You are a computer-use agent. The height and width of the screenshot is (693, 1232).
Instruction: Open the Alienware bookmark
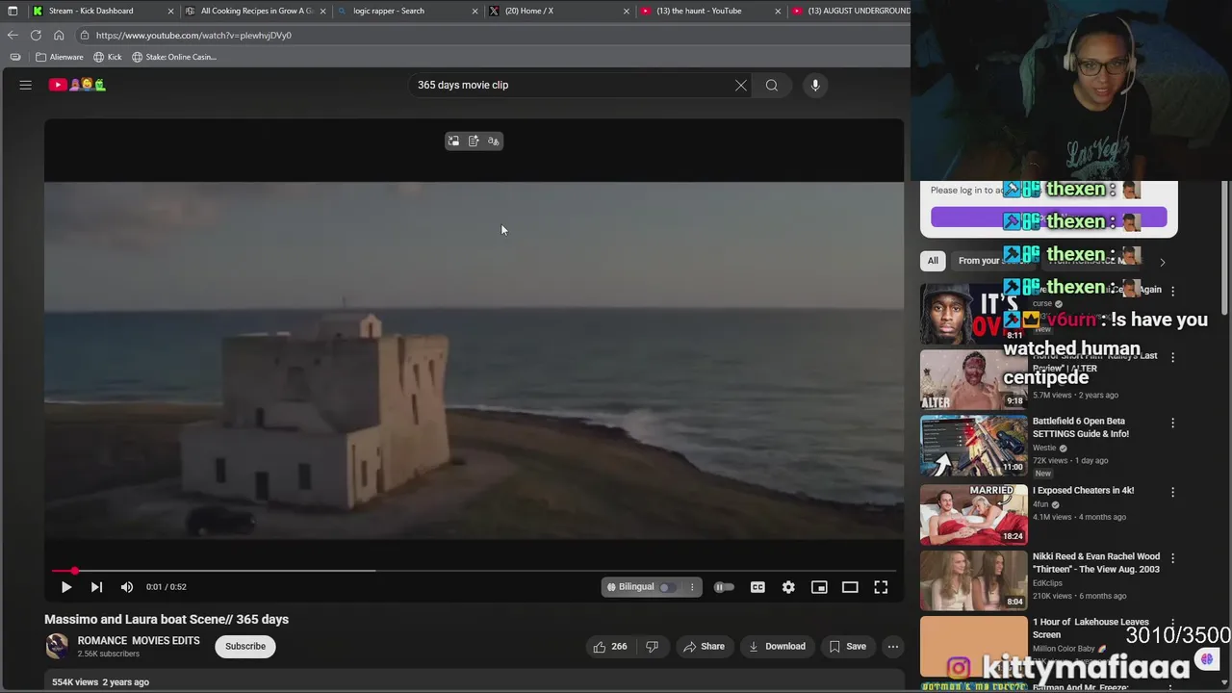tap(60, 57)
